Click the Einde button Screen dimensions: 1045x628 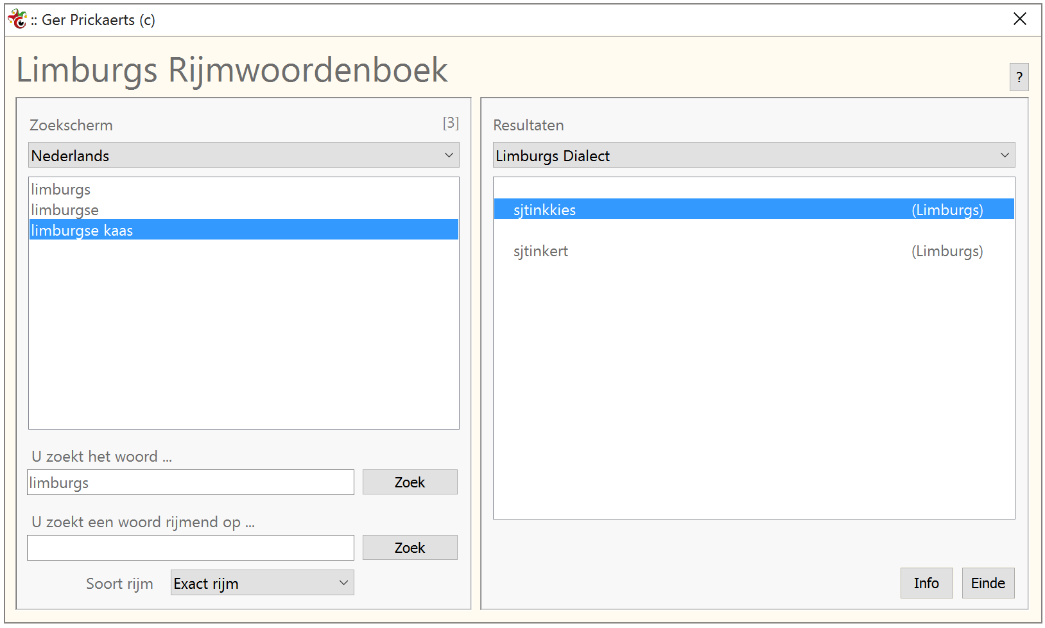click(988, 583)
